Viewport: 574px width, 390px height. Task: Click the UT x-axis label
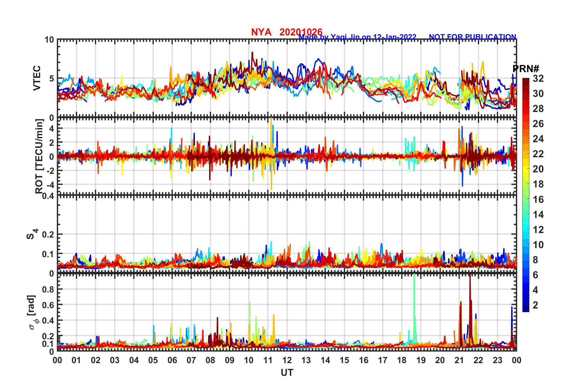pyautogui.click(x=287, y=373)
